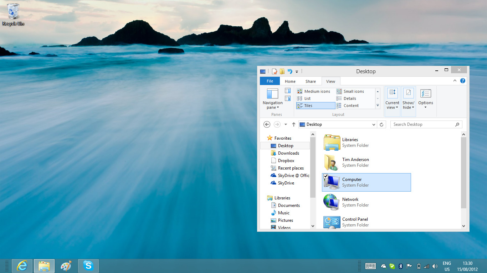Uncheck the Computer item checkbox
This screenshot has height=273, width=487.
(x=325, y=177)
